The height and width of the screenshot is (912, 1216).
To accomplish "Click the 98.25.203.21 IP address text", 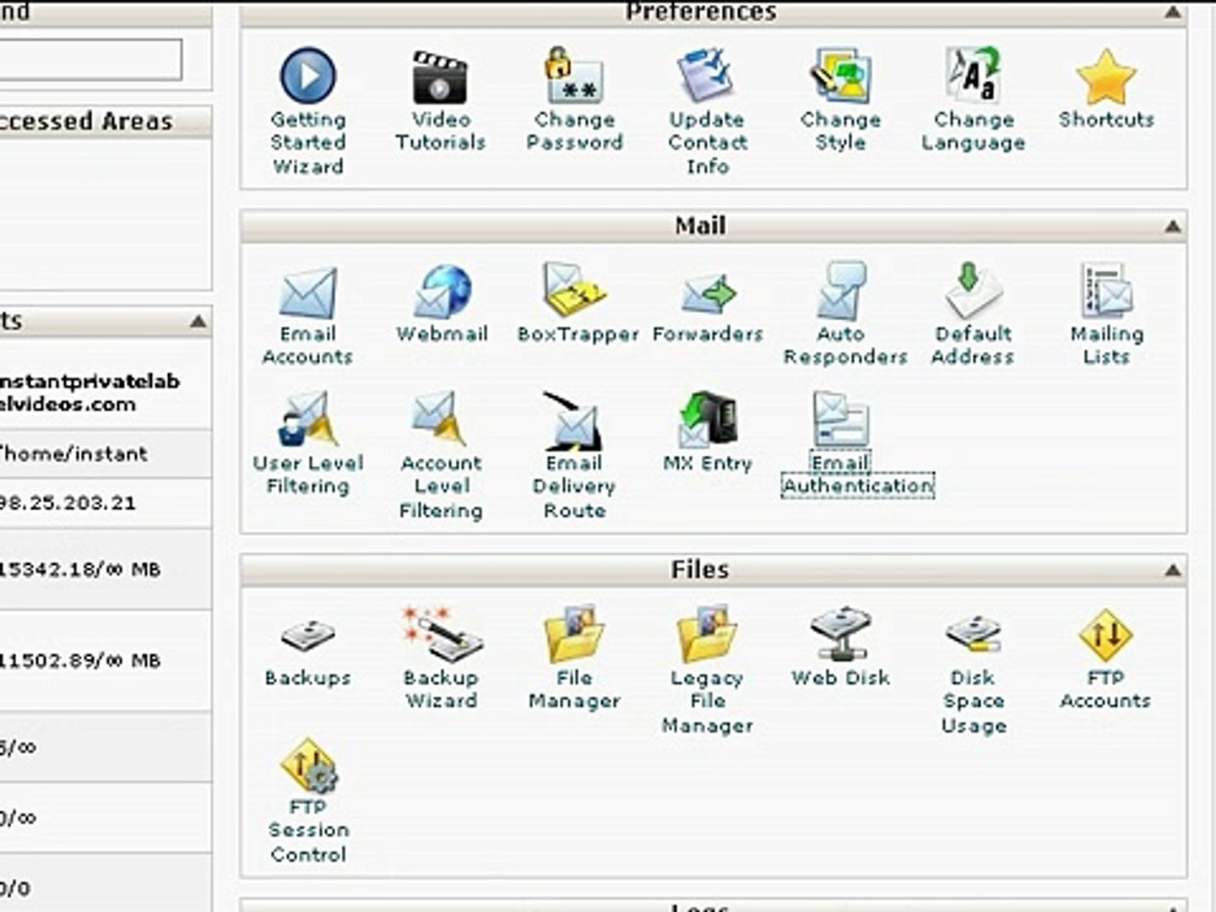I will 68,503.
